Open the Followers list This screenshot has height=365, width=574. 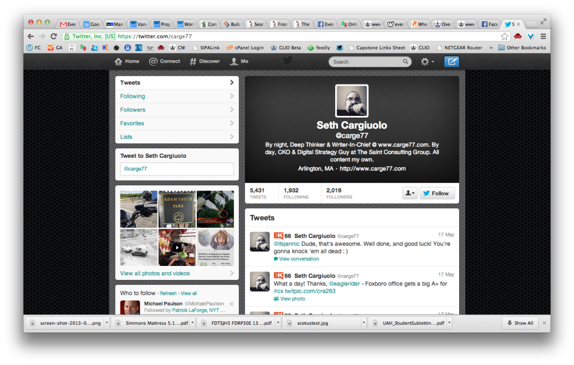177,110
